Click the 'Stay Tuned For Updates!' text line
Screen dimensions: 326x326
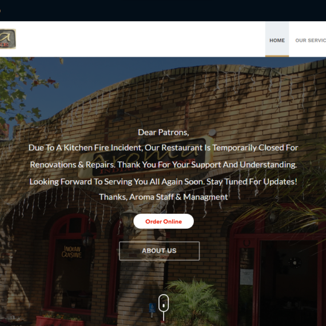(x=164, y=182)
